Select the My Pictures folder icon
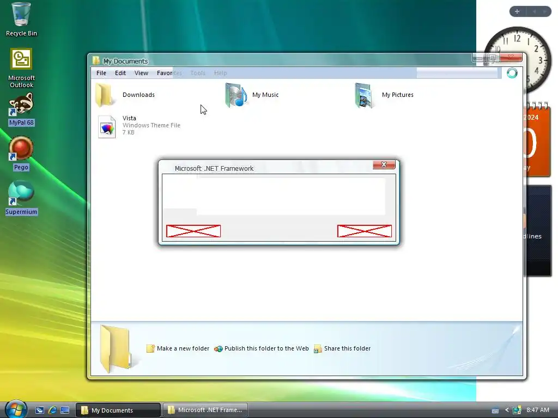558x418 pixels. [363, 95]
